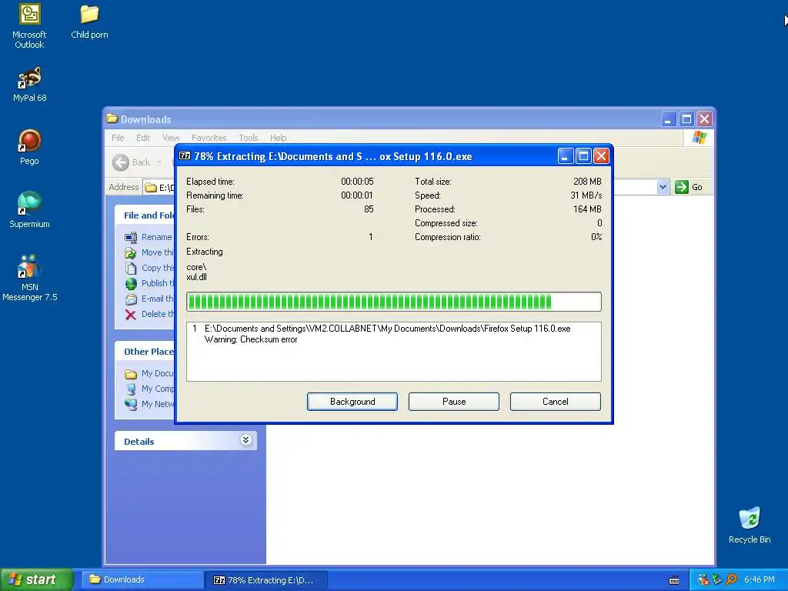Click the taskbar clock showing 6:46 PM

pyautogui.click(x=760, y=580)
